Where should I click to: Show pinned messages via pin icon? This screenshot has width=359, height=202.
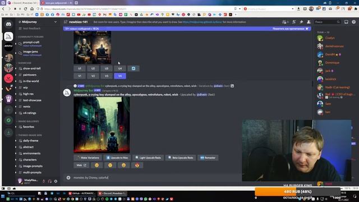tap(301, 22)
